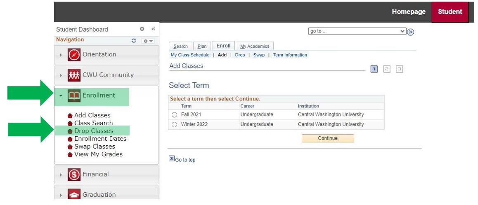Open View My Grades in the sidebar
Viewport: 478px width, 205px height.
tap(99, 154)
